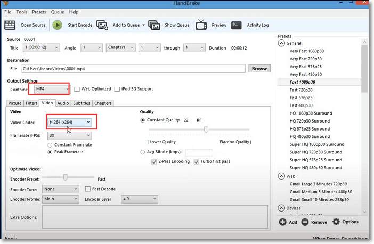
Task: Click the Browse button
Action: click(x=260, y=69)
